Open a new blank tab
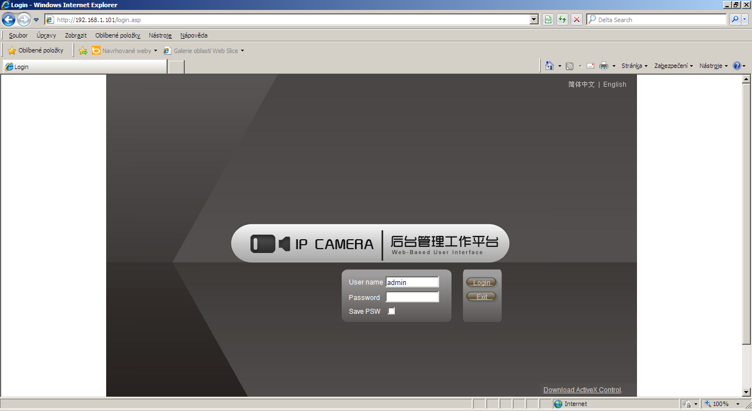 [x=176, y=67]
